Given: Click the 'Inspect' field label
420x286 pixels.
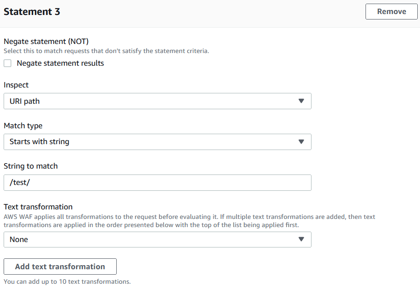Looking at the screenshot, I should click(16, 85).
